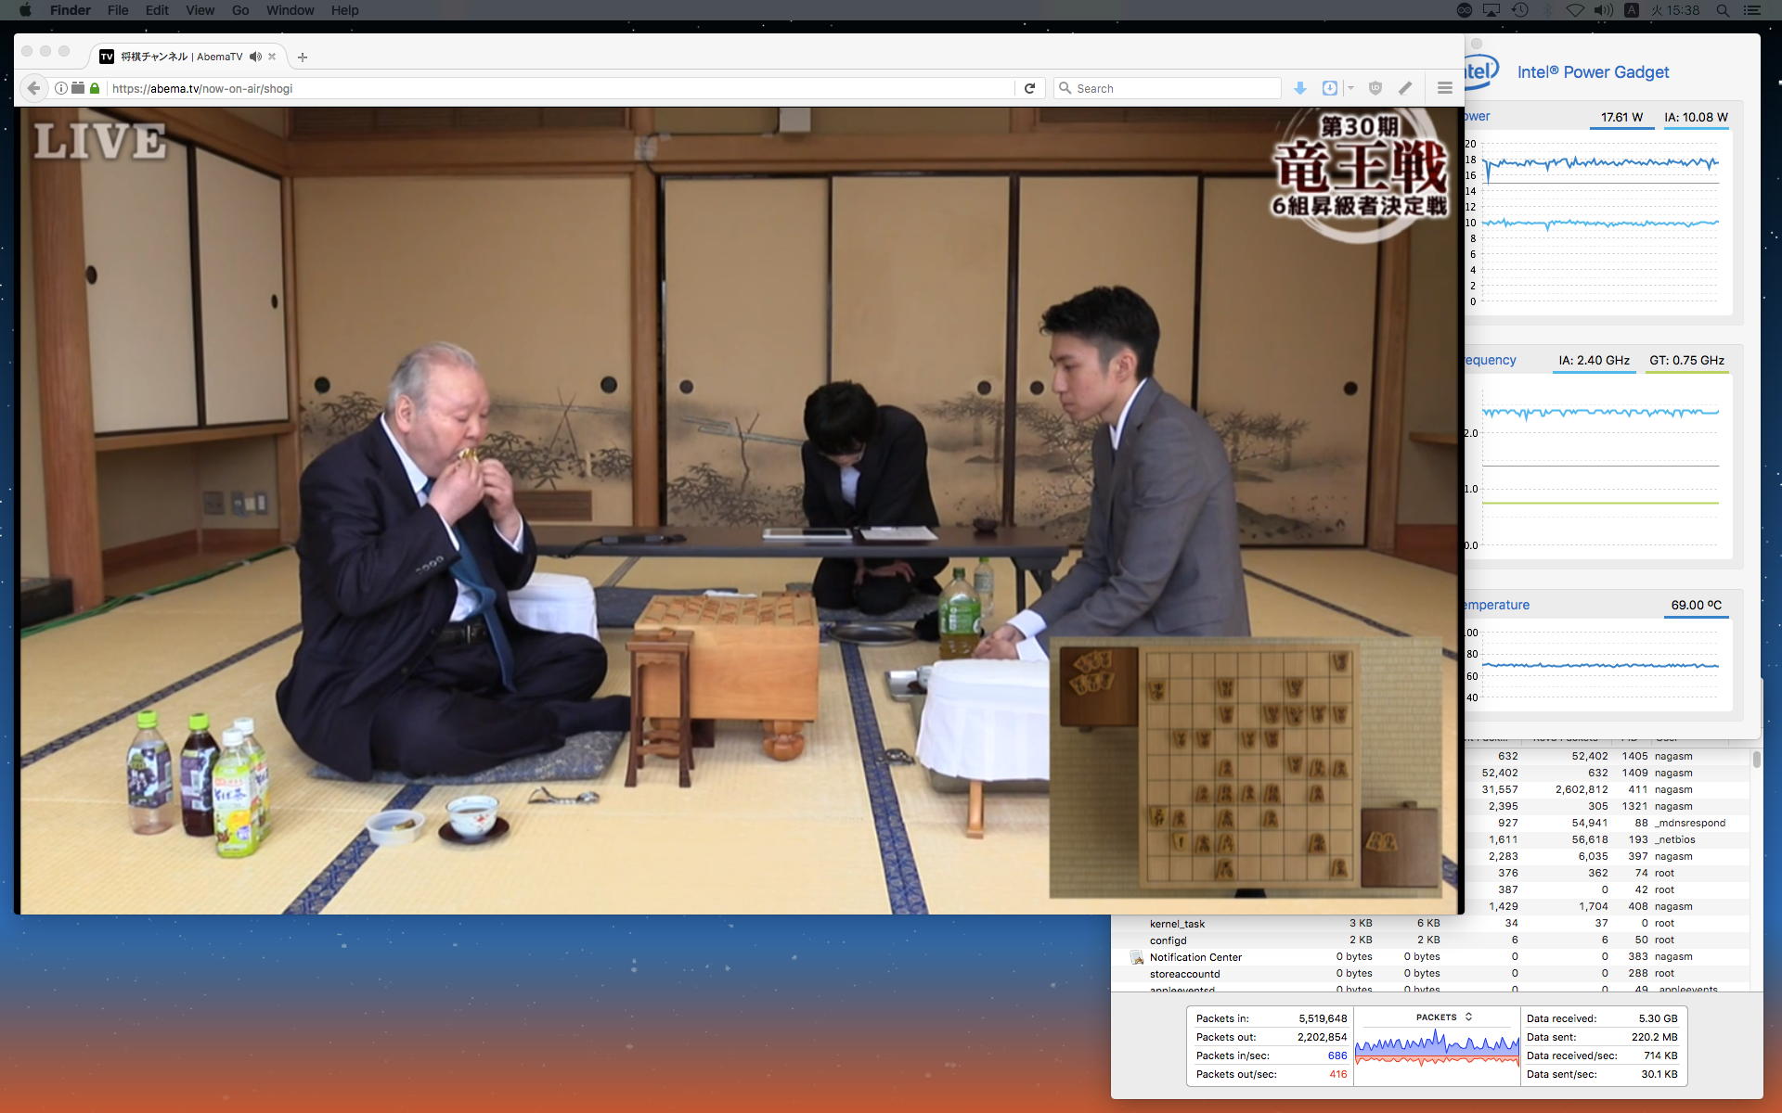1782x1113 pixels.
Task: Open the Firefox hamburger menu
Action: tap(1444, 88)
